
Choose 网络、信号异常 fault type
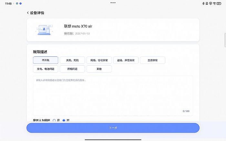[99, 60]
